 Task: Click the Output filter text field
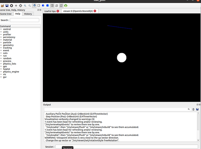point(116,109)
